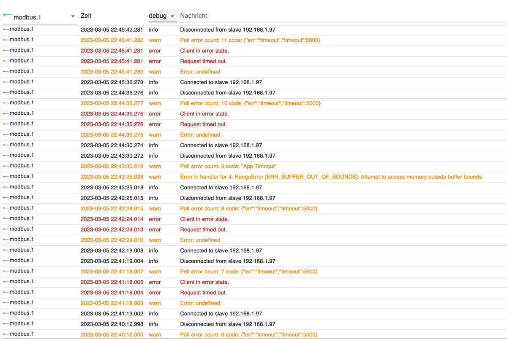The width and height of the screenshot is (507, 339).
Task: Click 'Request timed out.' at 22:41:18.004
Action: click(x=204, y=293)
